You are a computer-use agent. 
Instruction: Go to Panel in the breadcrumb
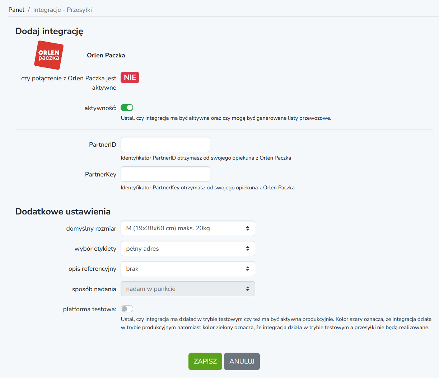click(16, 10)
